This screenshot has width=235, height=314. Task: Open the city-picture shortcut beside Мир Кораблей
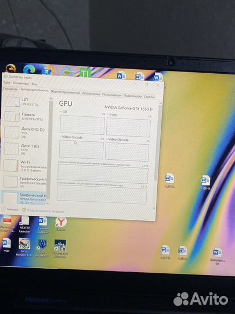click(x=60, y=249)
